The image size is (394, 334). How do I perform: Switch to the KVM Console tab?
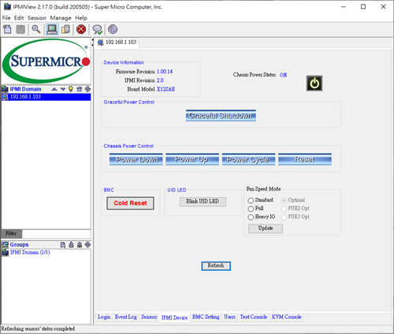pyautogui.click(x=287, y=317)
